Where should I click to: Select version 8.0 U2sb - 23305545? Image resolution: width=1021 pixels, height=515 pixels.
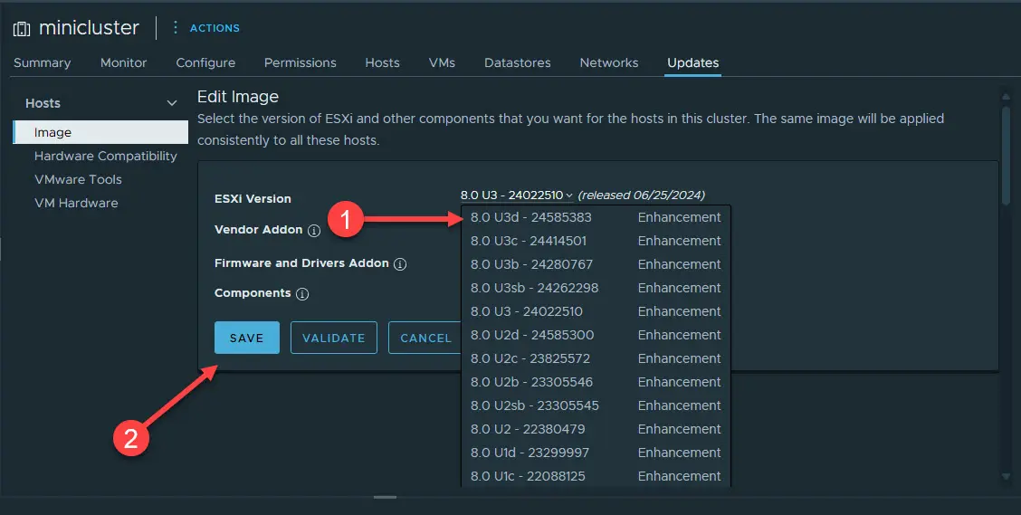(596, 405)
